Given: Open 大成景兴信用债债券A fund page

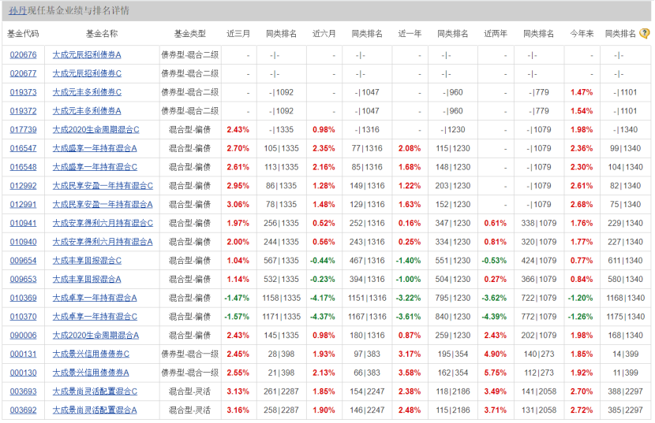Looking at the screenshot, I should (x=91, y=373).
